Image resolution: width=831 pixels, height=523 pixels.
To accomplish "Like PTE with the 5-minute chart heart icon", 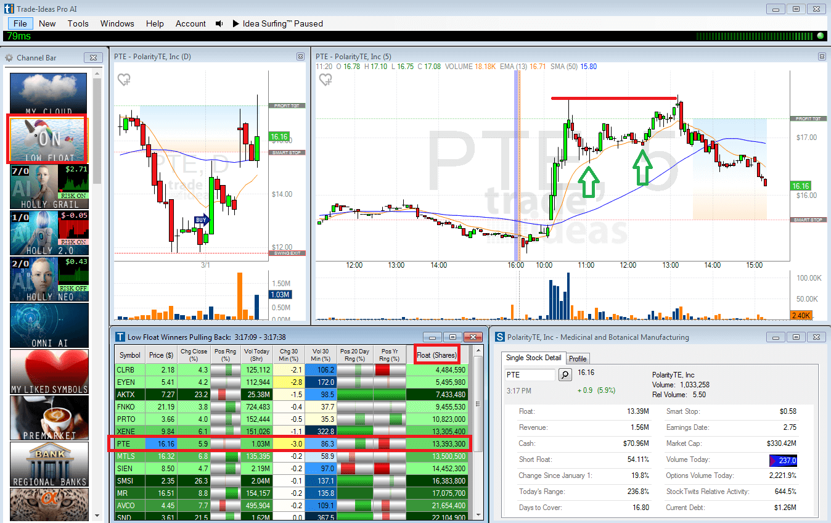I will tap(325, 80).
